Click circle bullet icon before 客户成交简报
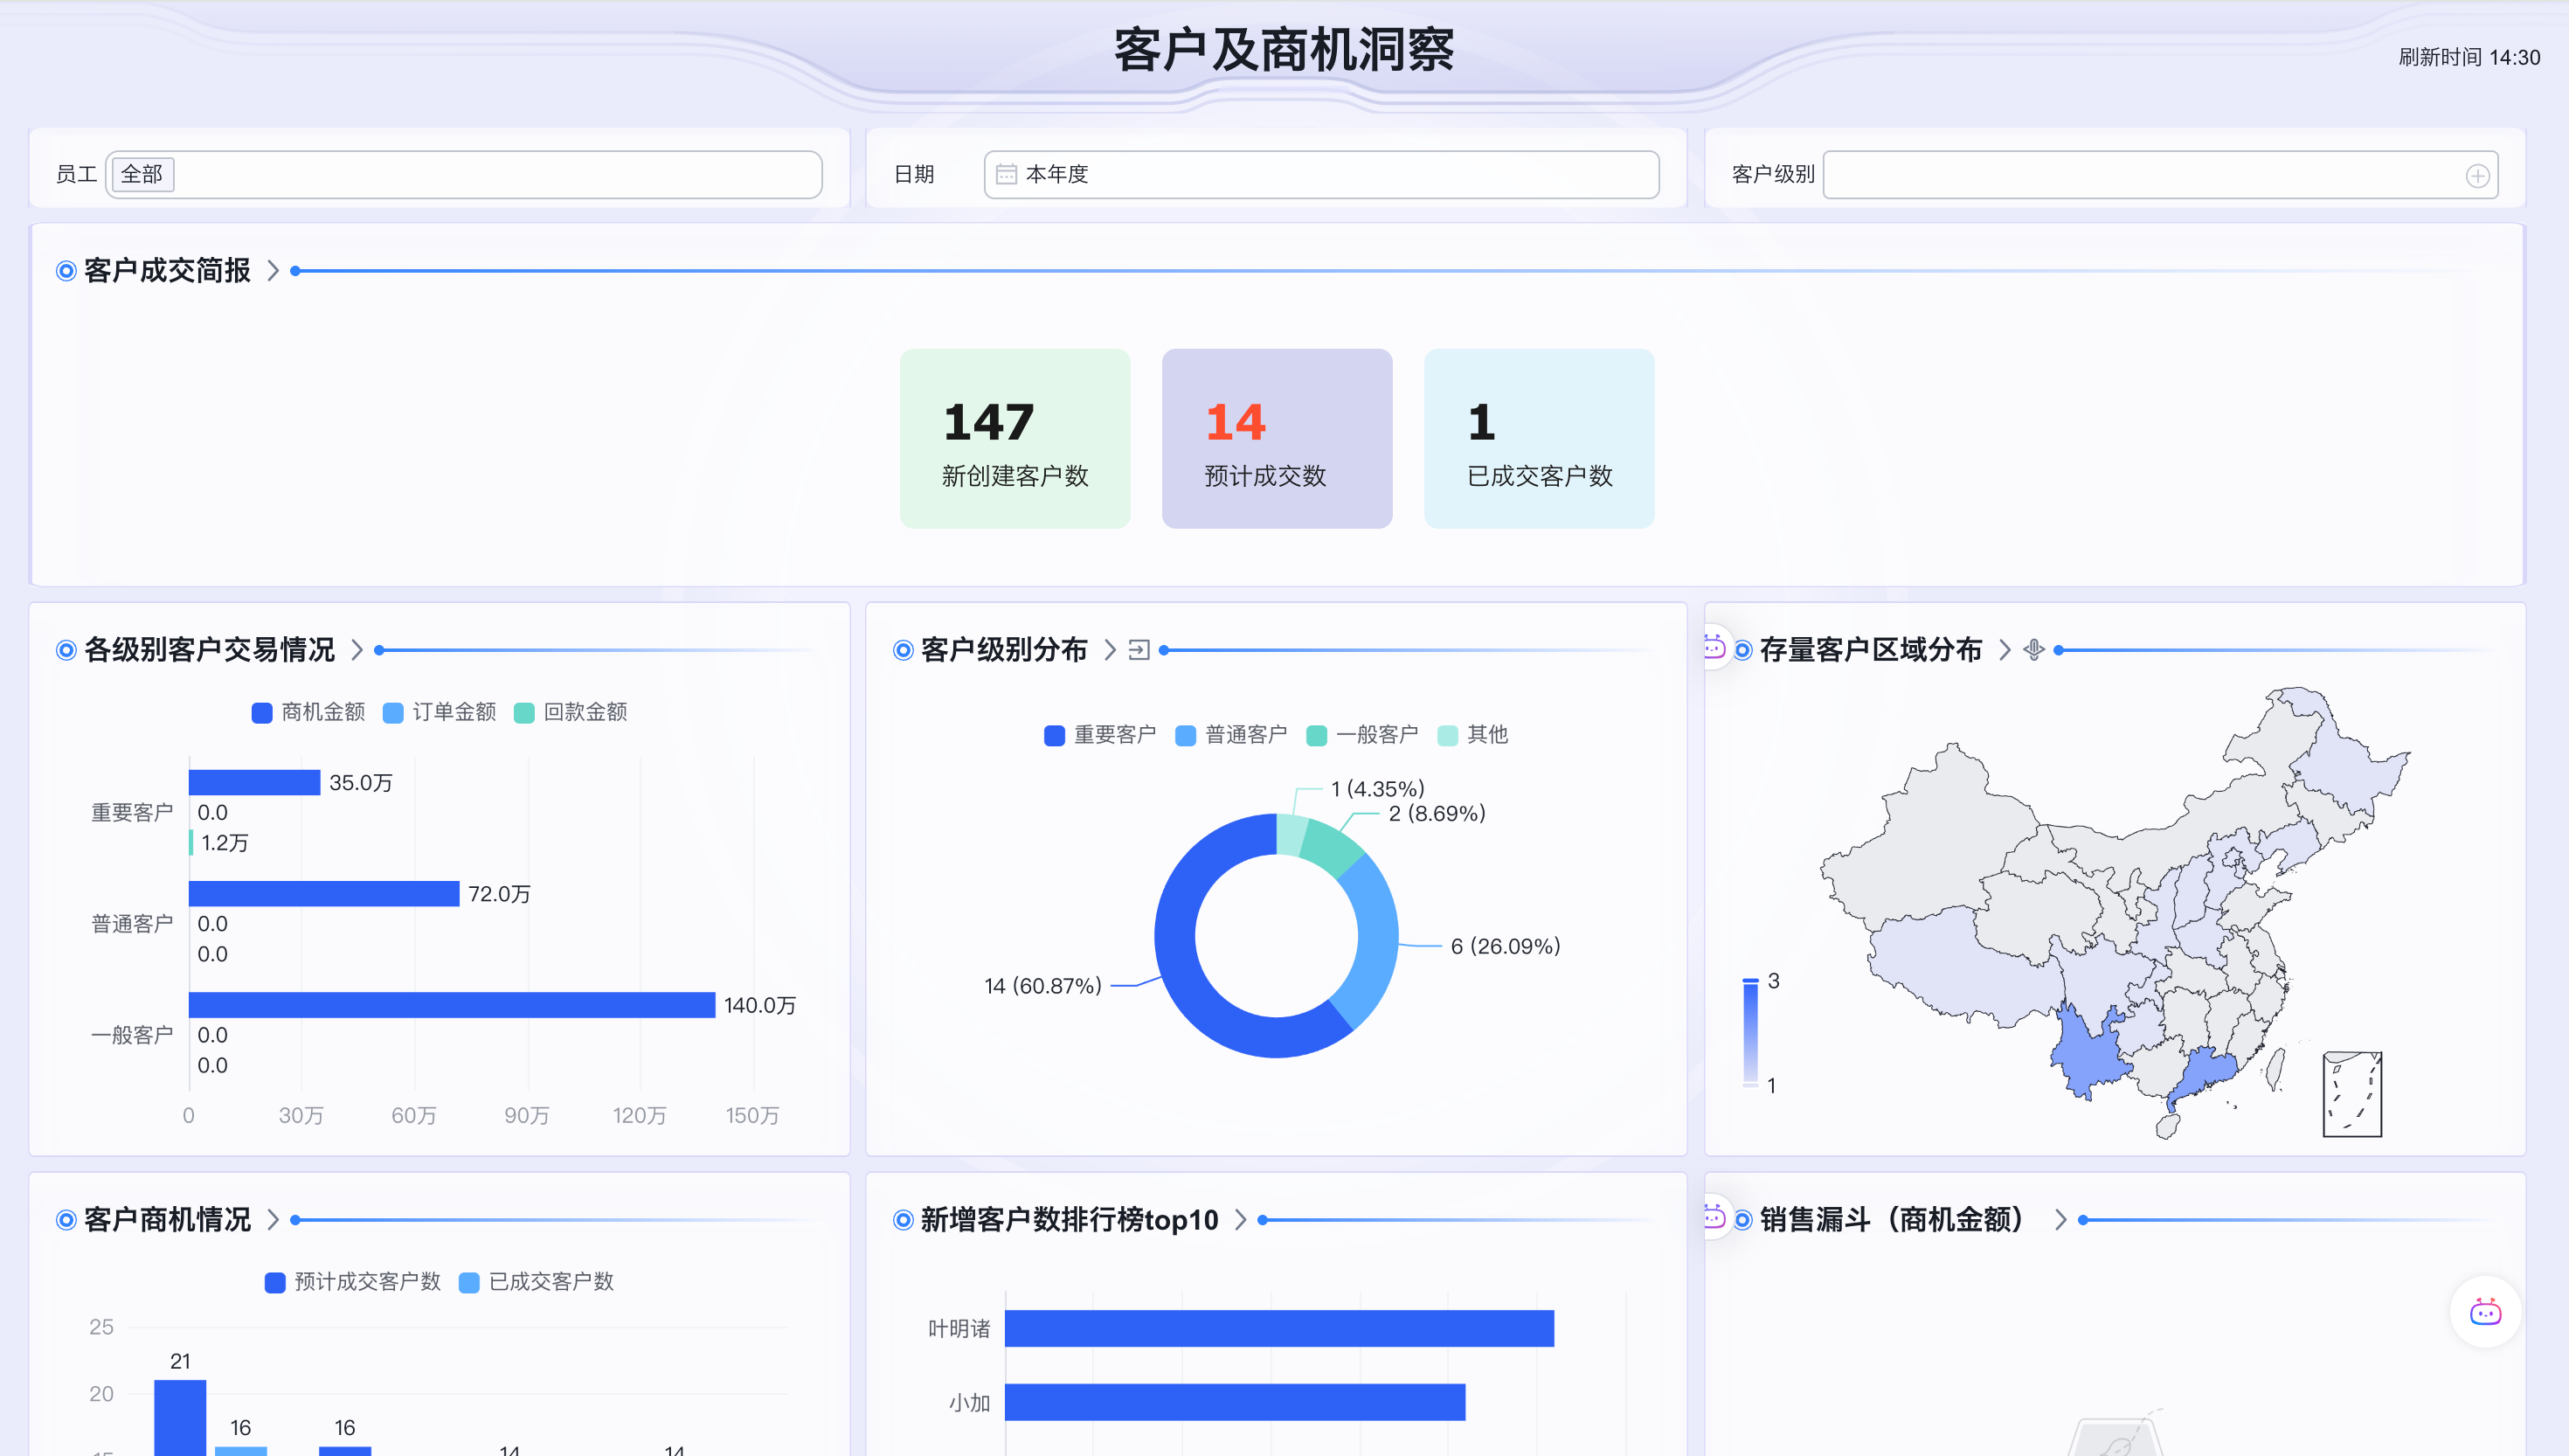The height and width of the screenshot is (1456, 2569). click(x=66, y=271)
